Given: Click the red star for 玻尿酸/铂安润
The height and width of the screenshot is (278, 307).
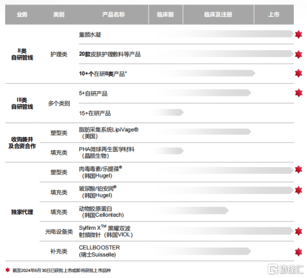Looking at the screenshot, I should [x=299, y=190].
